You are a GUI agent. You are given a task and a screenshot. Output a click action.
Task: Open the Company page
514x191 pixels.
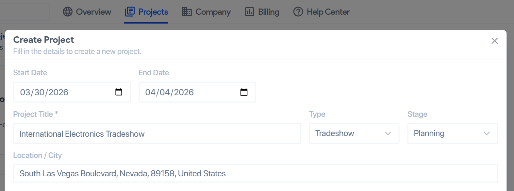[x=213, y=11]
